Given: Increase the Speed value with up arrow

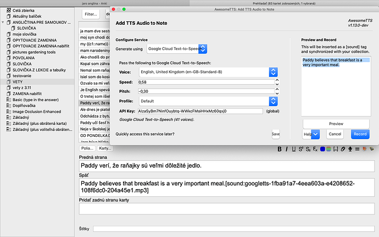Looking at the screenshot, I should click(x=277, y=80).
